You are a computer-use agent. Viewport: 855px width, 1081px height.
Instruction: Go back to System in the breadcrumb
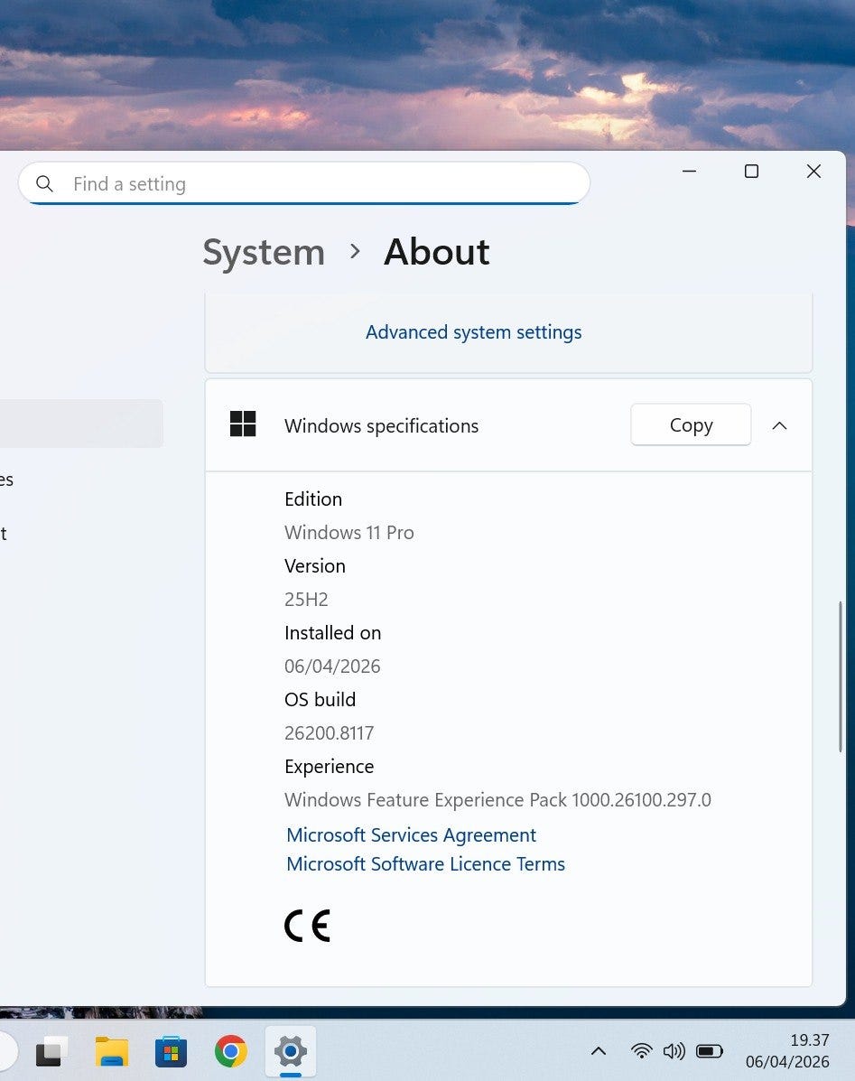point(264,252)
